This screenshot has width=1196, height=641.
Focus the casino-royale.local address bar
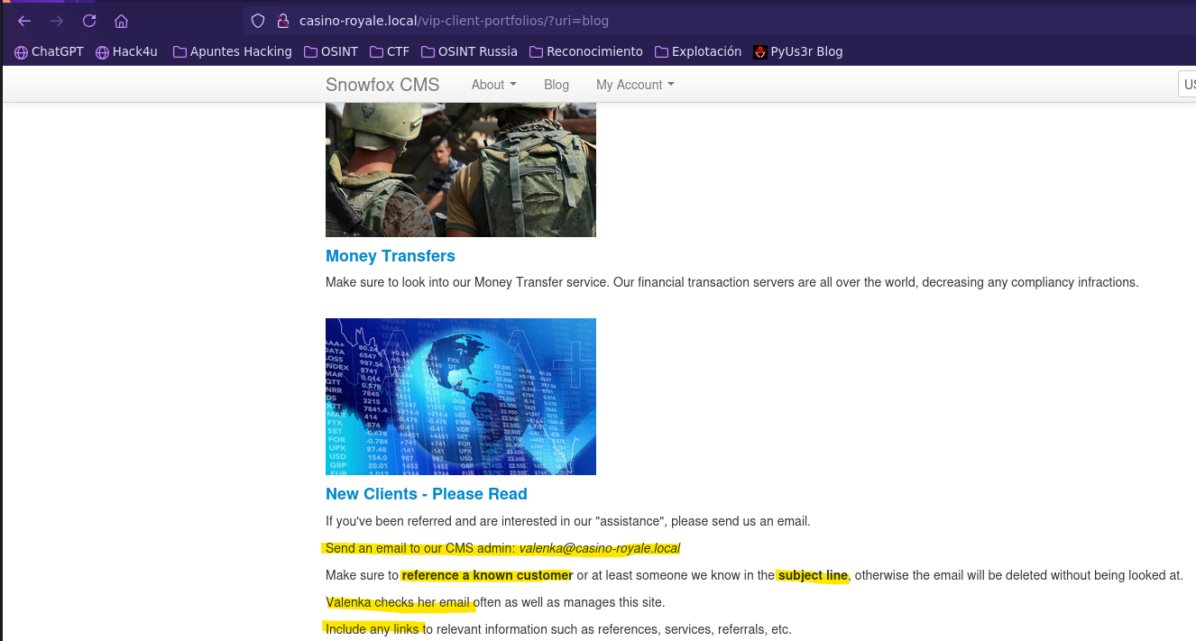coord(719,21)
